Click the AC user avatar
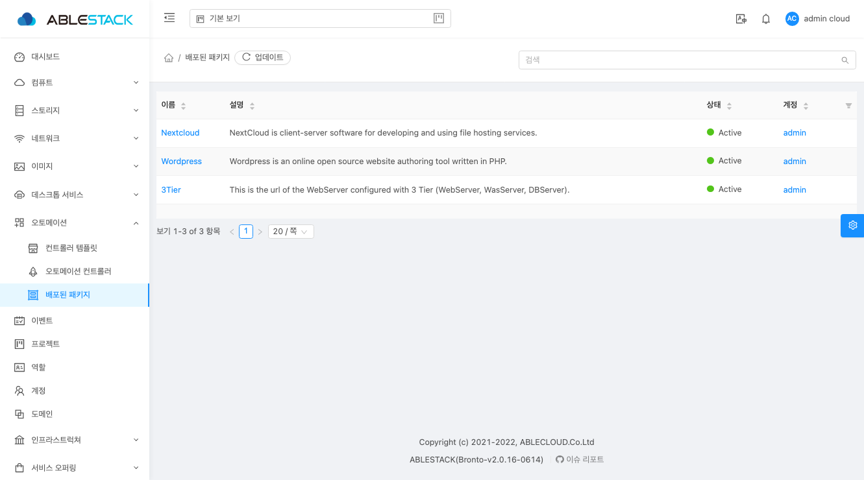864x480 pixels. [x=792, y=19]
